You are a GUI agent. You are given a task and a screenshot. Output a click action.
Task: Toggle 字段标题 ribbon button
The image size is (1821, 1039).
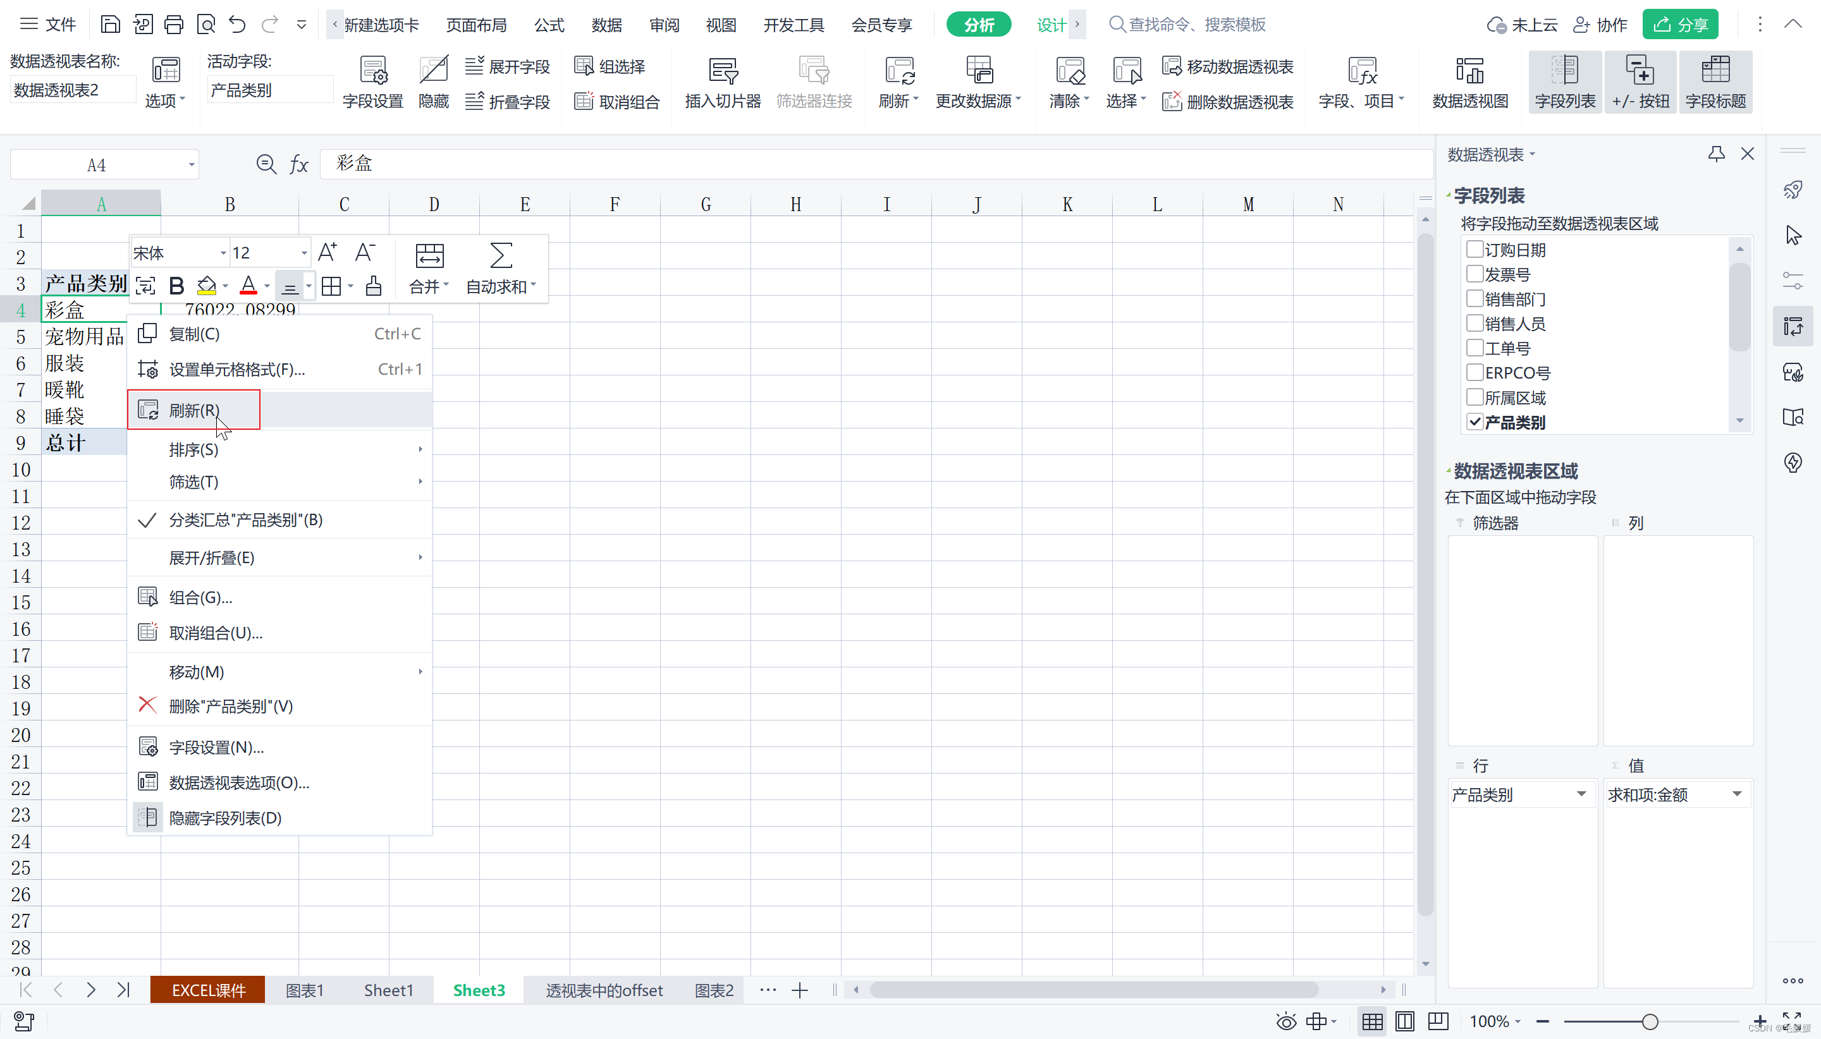click(x=1715, y=83)
